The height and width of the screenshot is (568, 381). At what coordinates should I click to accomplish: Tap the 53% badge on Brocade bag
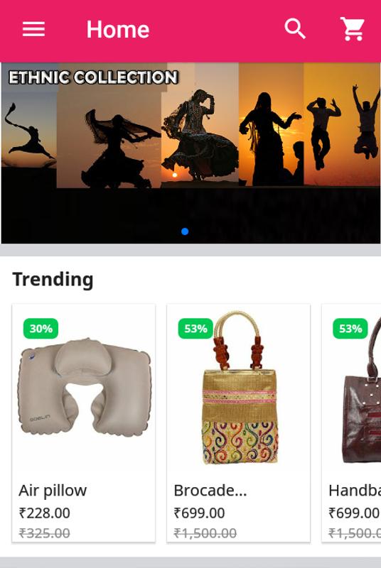pos(195,329)
